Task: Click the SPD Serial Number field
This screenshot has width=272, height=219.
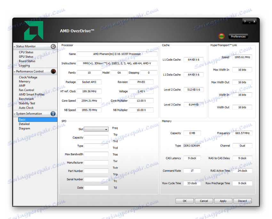Action: tap(96, 179)
